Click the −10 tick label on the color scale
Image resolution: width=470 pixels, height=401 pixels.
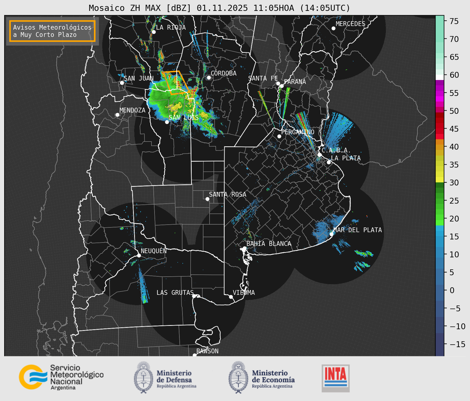click(457, 326)
